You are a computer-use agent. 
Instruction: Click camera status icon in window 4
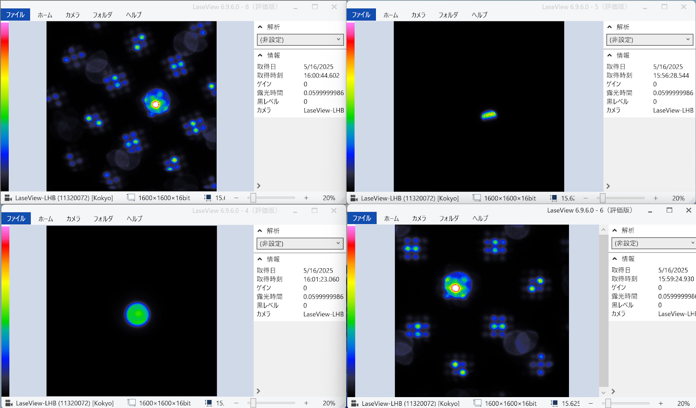9,403
